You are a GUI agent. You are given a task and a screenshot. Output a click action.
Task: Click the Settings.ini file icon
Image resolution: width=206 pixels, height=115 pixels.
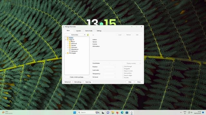pyautogui.click(x=70, y=51)
